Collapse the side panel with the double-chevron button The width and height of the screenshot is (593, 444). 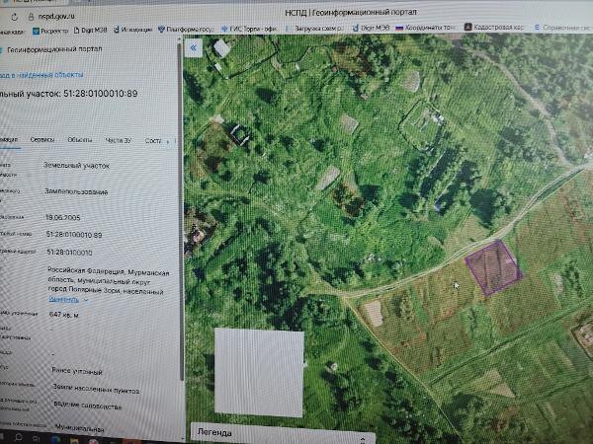tap(194, 48)
